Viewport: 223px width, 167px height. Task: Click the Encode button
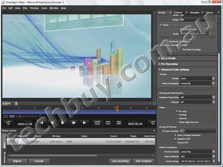(39, 161)
